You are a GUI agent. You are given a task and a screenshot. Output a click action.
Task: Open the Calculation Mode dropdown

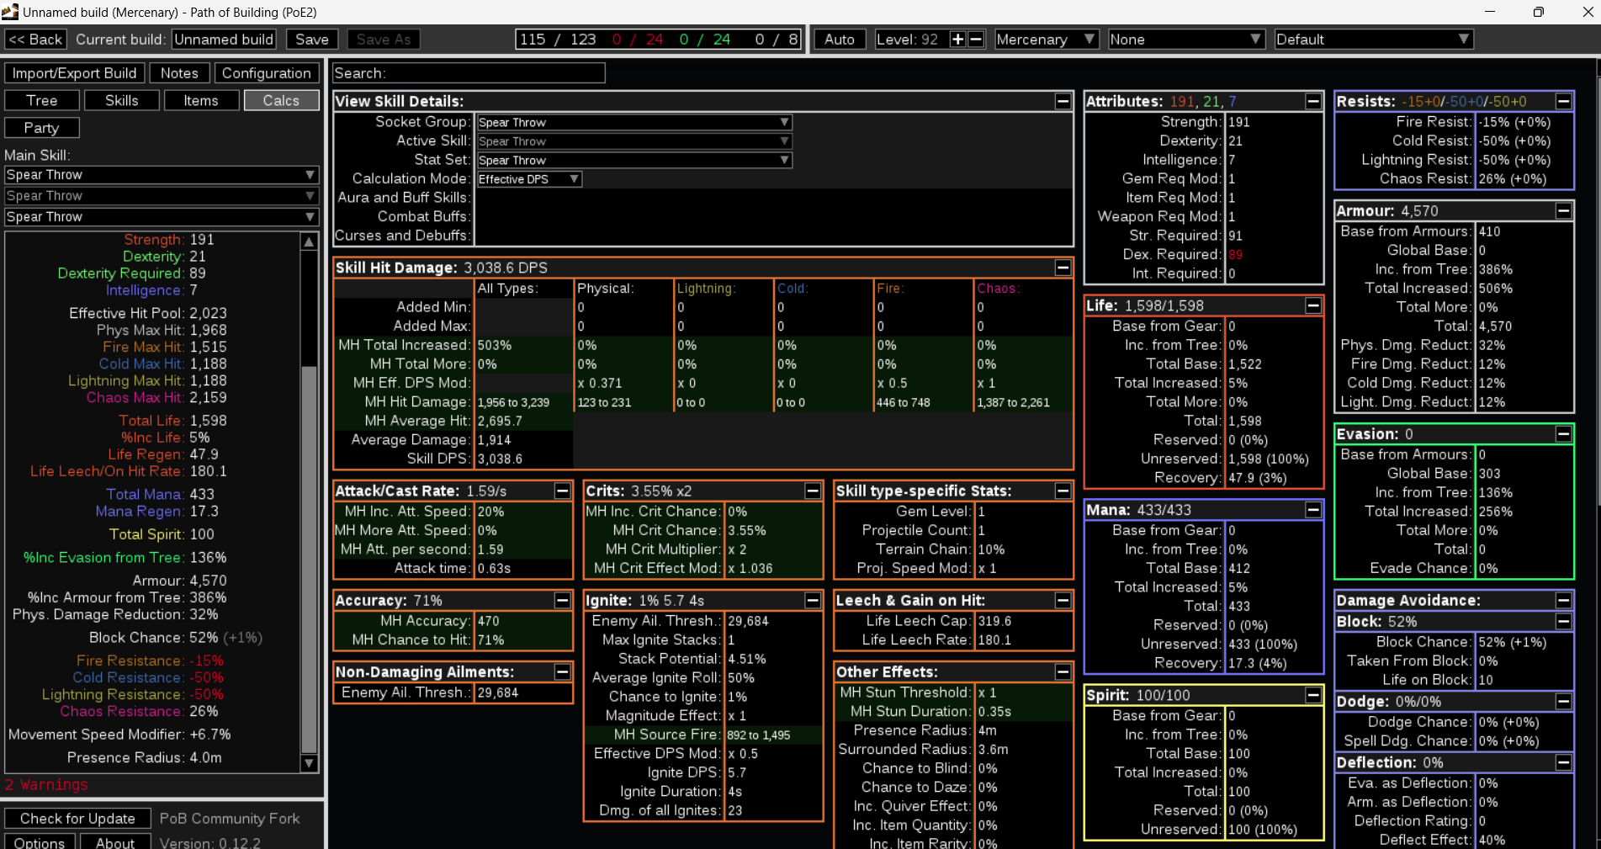tap(529, 179)
